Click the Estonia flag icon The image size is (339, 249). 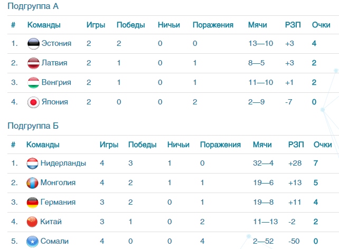(33, 43)
